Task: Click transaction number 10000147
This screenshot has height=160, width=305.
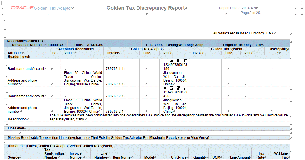Action: tap(56, 45)
